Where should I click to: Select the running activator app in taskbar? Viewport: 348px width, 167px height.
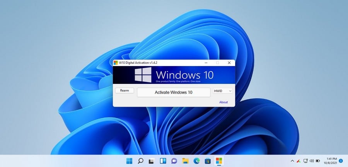pyautogui.click(x=219, y=161)
